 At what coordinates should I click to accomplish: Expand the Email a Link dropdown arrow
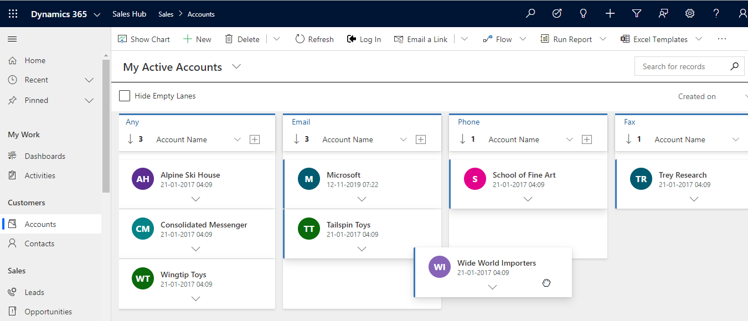[465, 39]
